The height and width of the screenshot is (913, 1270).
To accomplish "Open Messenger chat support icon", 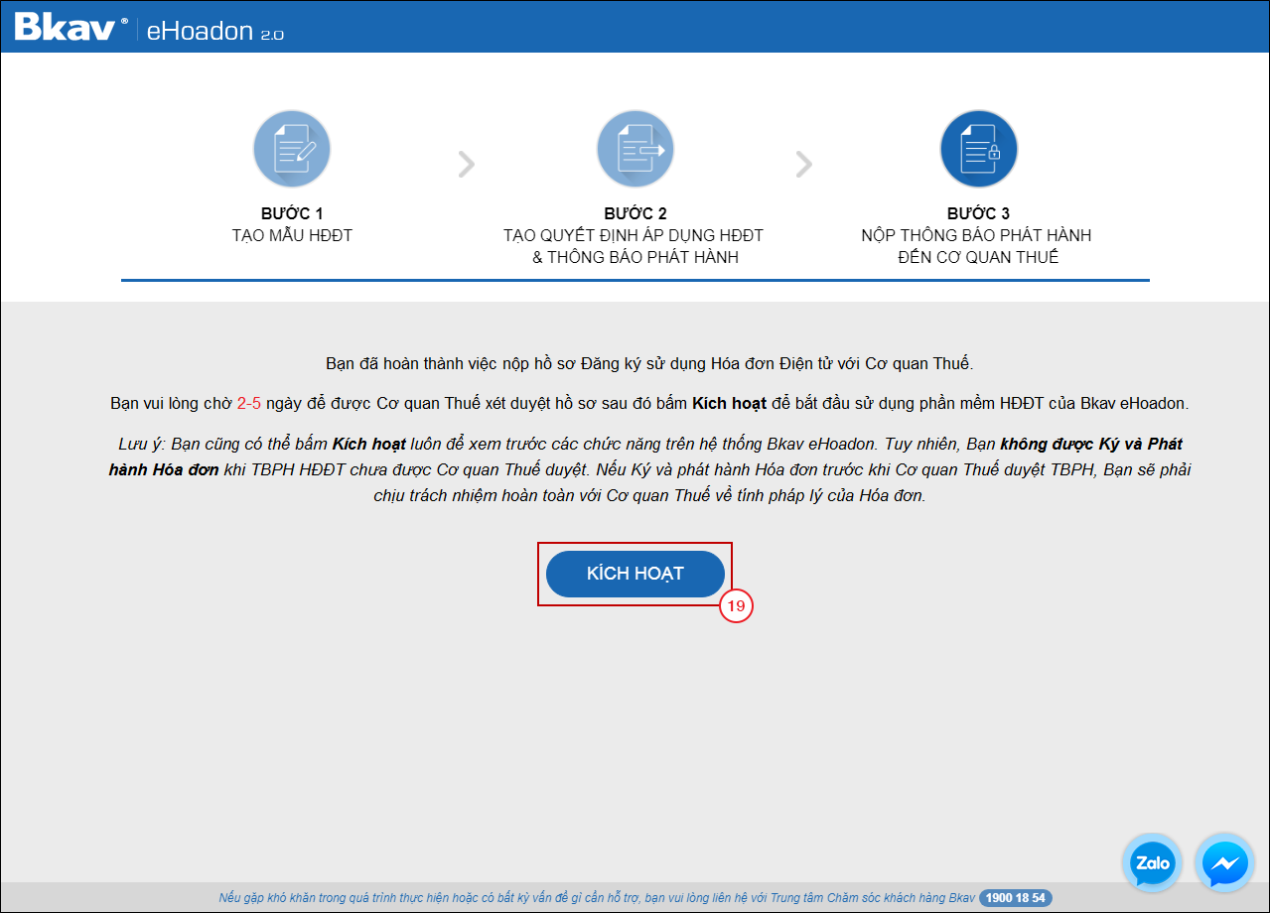I will 1225,863.
